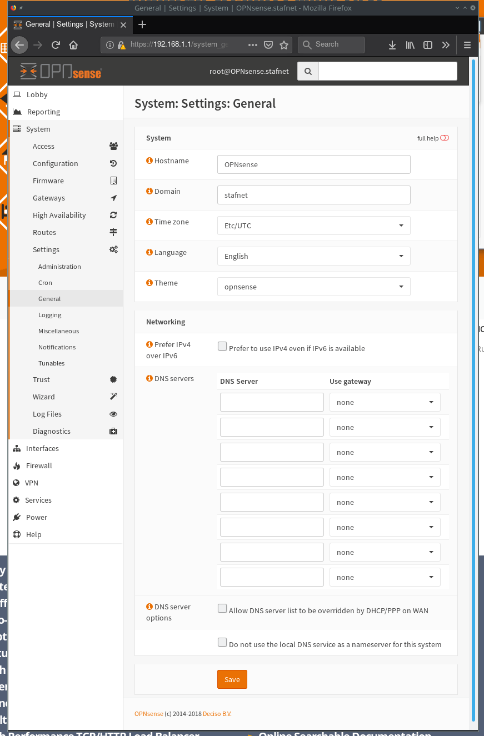This screenshot has width=484, height=736.
Task: Click the Wizard magic wand icon
Action: (x=113, y=397)
